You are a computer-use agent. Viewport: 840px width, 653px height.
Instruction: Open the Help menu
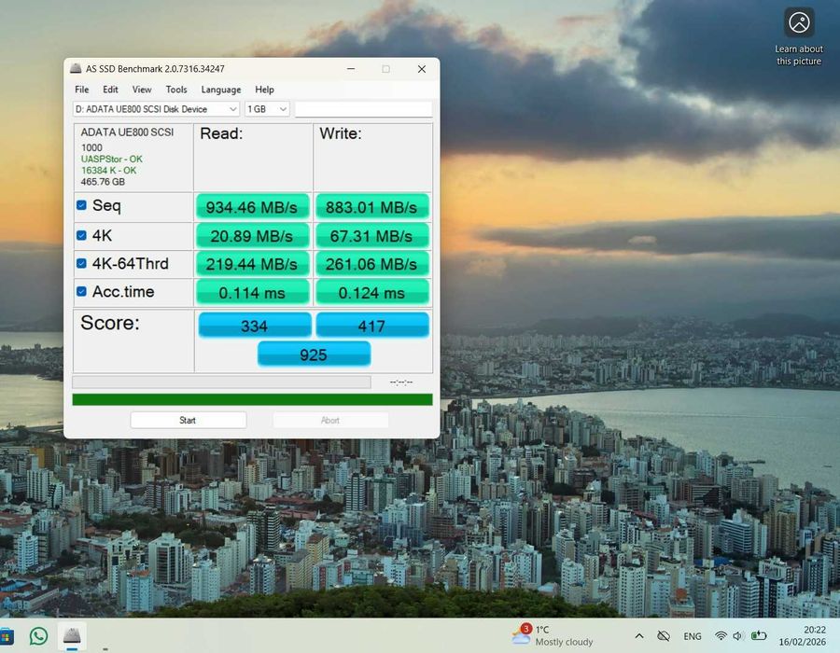pyautogui.click(x=264, y=90)
